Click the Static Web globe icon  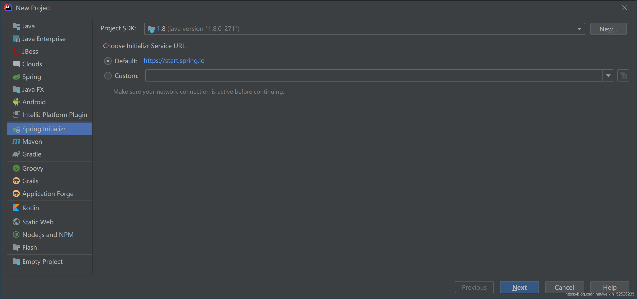16,222
